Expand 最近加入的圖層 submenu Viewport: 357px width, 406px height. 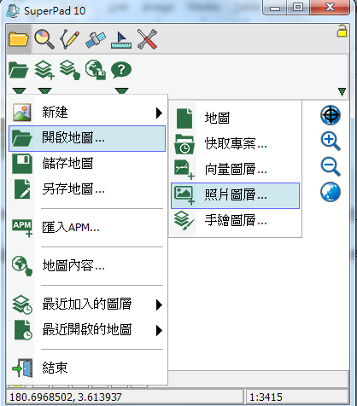click(x=160, y=304)
